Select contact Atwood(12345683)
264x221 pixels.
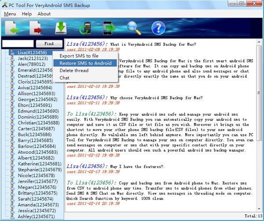(38, 152)
